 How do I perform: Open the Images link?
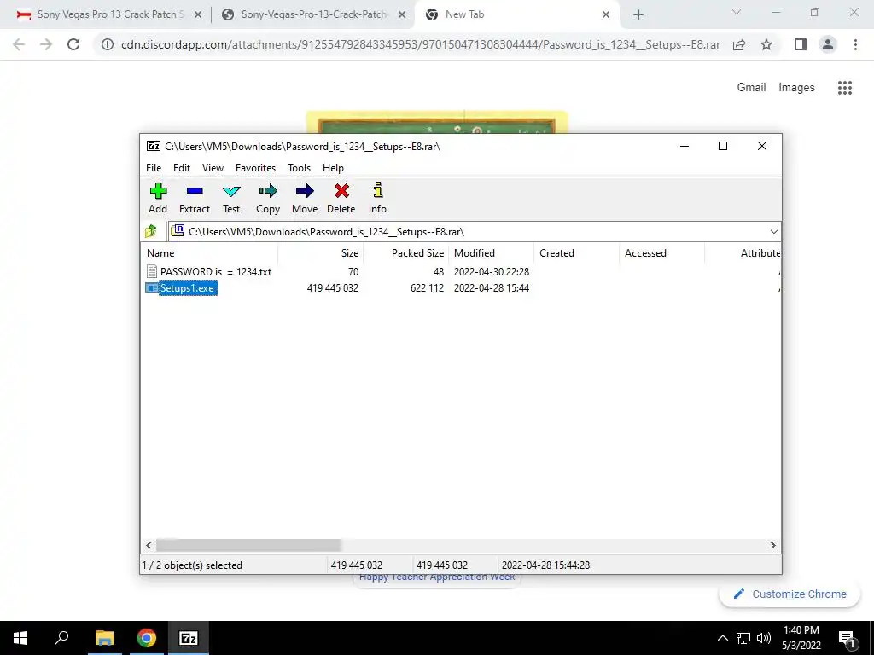796,88
